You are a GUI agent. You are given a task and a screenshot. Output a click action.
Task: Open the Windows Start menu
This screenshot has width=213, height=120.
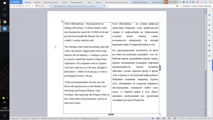(5, 3)
